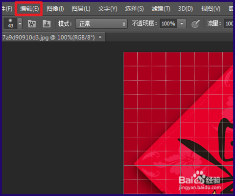Click the brush size 43 preset preview

coord(10,23)
